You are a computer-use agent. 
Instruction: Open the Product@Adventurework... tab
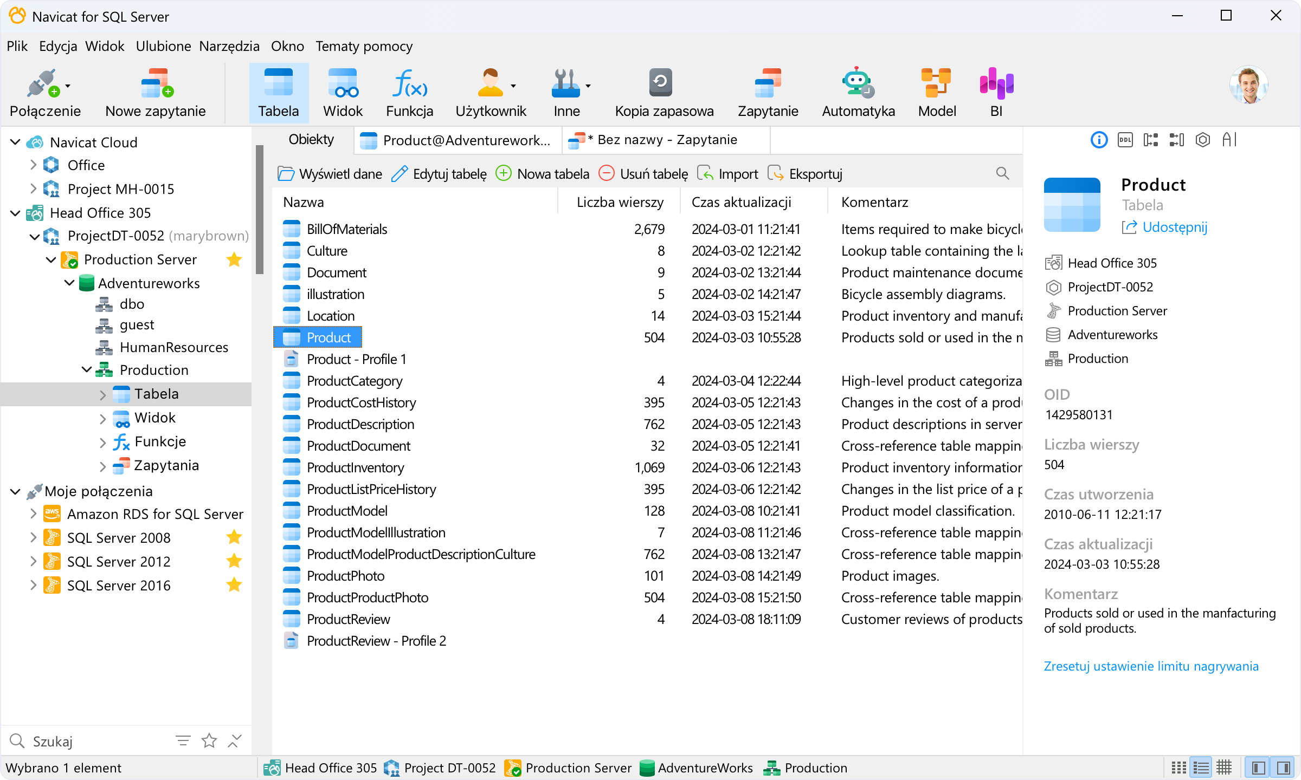point(458,140)
